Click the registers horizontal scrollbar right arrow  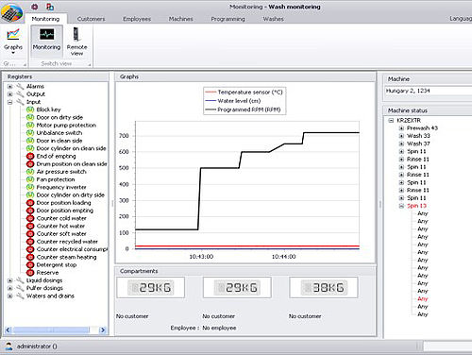(102, 330)
